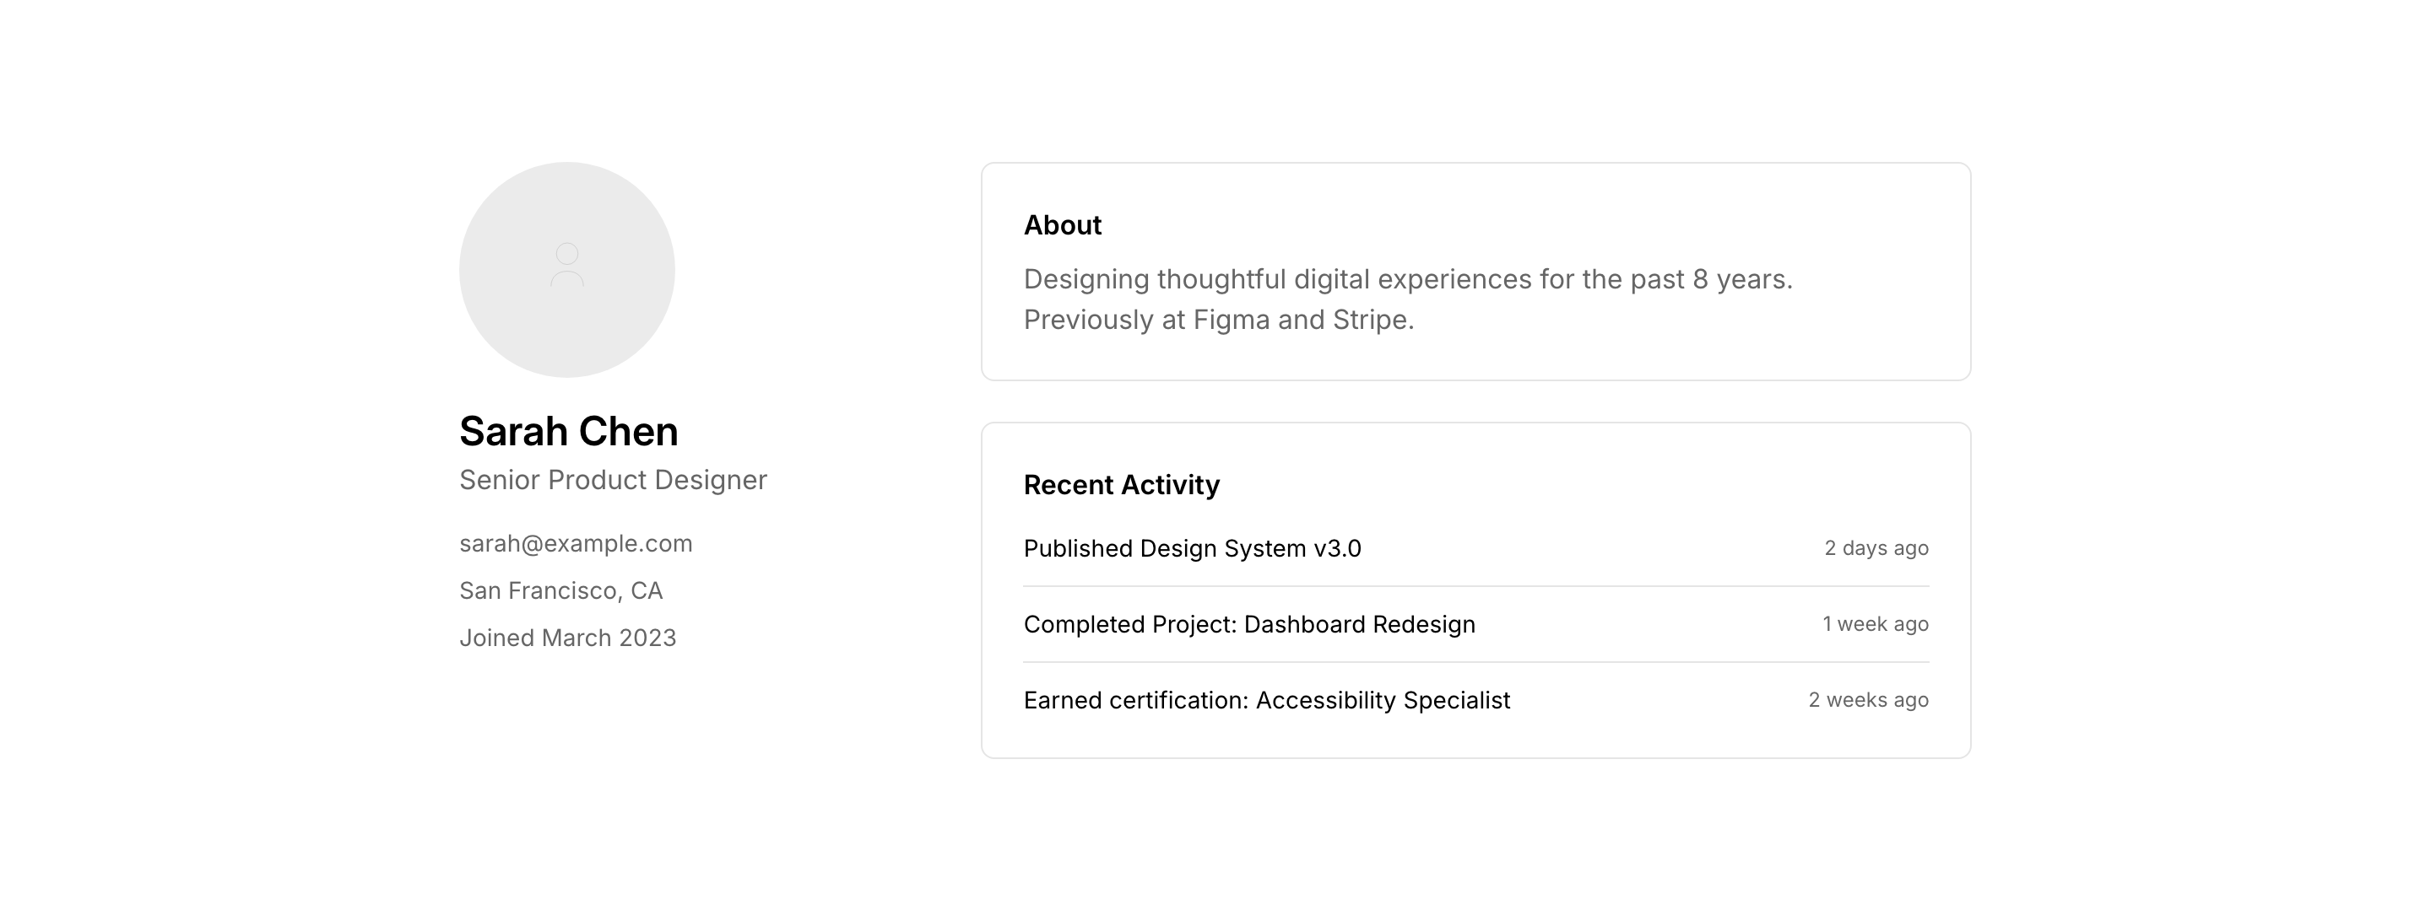The image size is (2431, 921).
Task: Click divider line below Dashboard Redesign entry
Action: click(x=1476, y=663)
